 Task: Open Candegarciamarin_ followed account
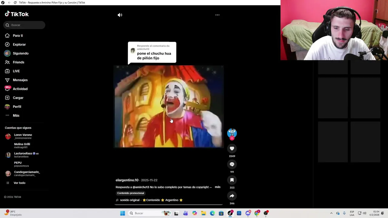tap(23, 173)
